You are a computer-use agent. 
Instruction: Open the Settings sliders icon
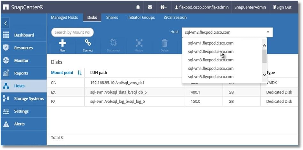pyautogui.click(x=6, y=111)
